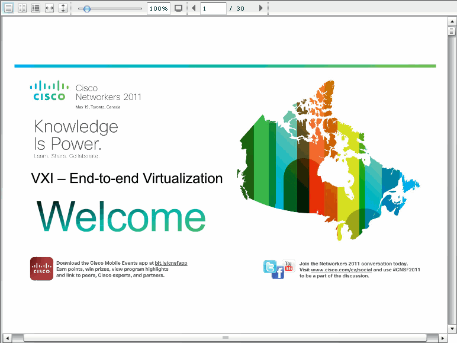Screen dimensions: 457x343
Task: Open the bit.ly/cnsfapp link
Action: [171, 263]
